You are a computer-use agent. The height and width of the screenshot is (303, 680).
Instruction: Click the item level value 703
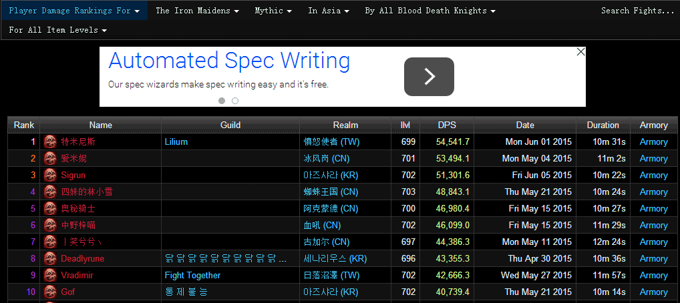point(409,192)
